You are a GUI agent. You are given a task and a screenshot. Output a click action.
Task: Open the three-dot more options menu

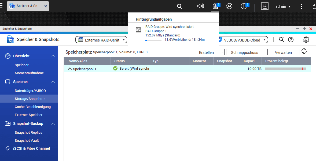coord(302,6)
